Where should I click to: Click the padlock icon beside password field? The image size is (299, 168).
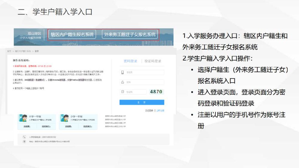(x=122, y=82)
